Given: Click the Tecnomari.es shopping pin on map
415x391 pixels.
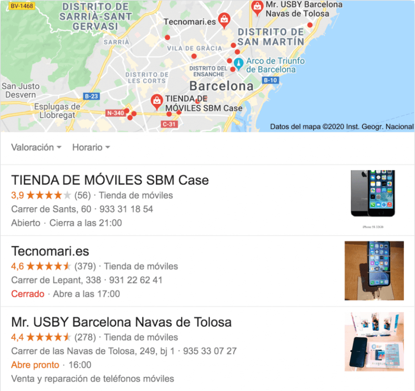Looking at the screenshot, I should tap(224, 20).
